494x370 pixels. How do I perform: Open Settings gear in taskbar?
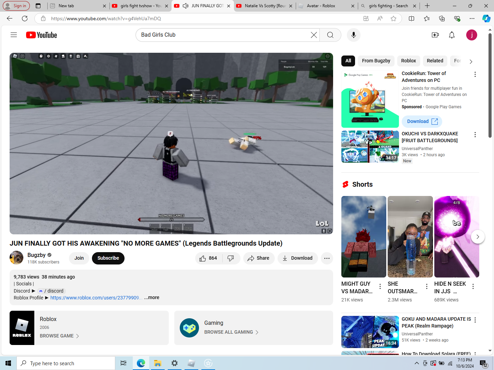click(x=174, y=363)
